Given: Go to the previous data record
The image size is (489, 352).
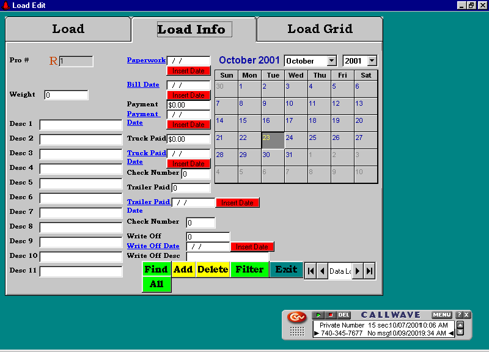Looking at the screenshot, I should (322, 271).
